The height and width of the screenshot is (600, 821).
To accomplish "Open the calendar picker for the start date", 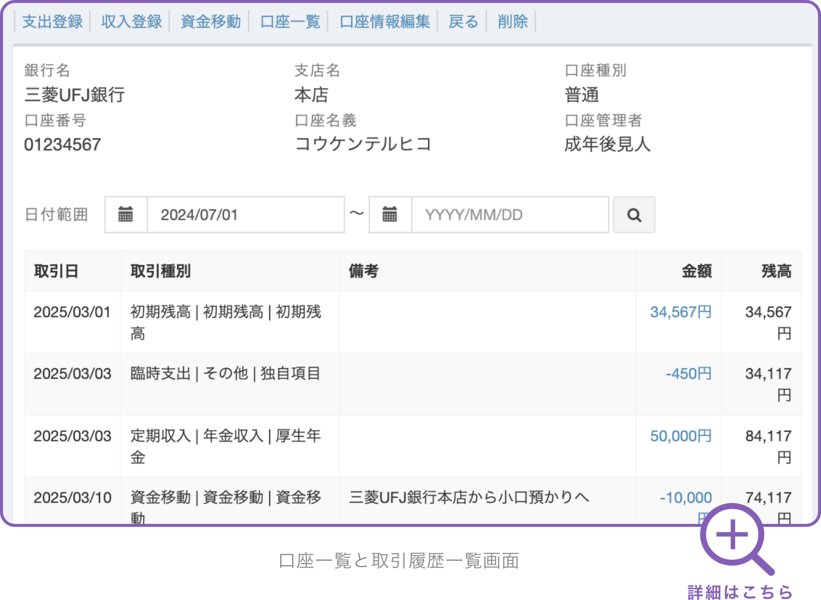I will pyautogui.click(x=125, y=214).
